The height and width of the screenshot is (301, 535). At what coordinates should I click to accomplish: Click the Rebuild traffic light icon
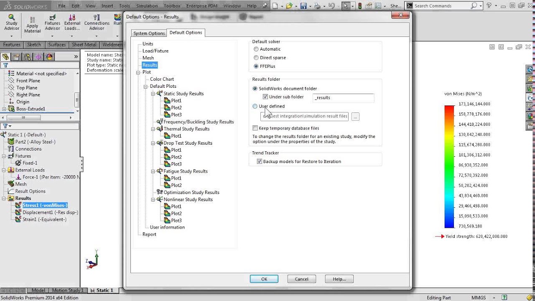coord(360,6)
